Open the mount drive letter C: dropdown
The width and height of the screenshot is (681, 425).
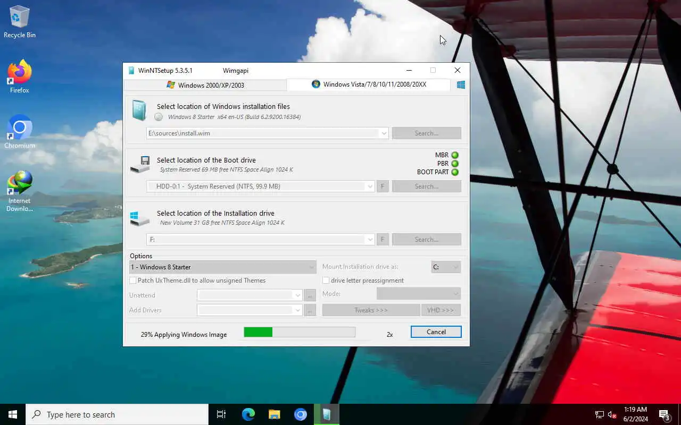[x=446, y=267]
